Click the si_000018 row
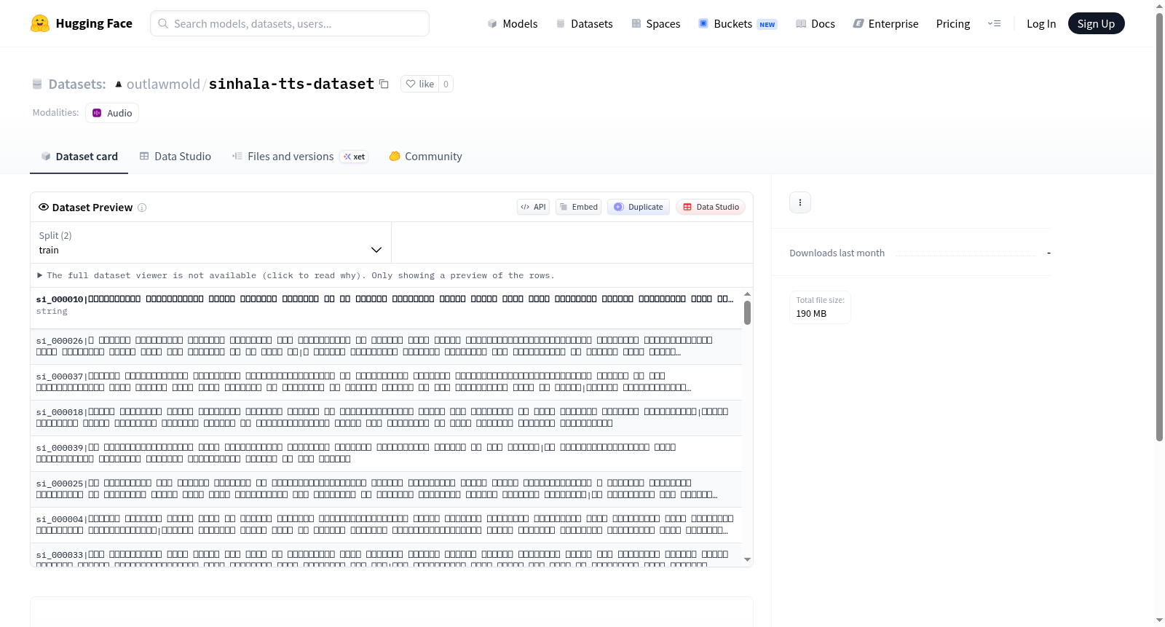 click(x=386, y=418)
